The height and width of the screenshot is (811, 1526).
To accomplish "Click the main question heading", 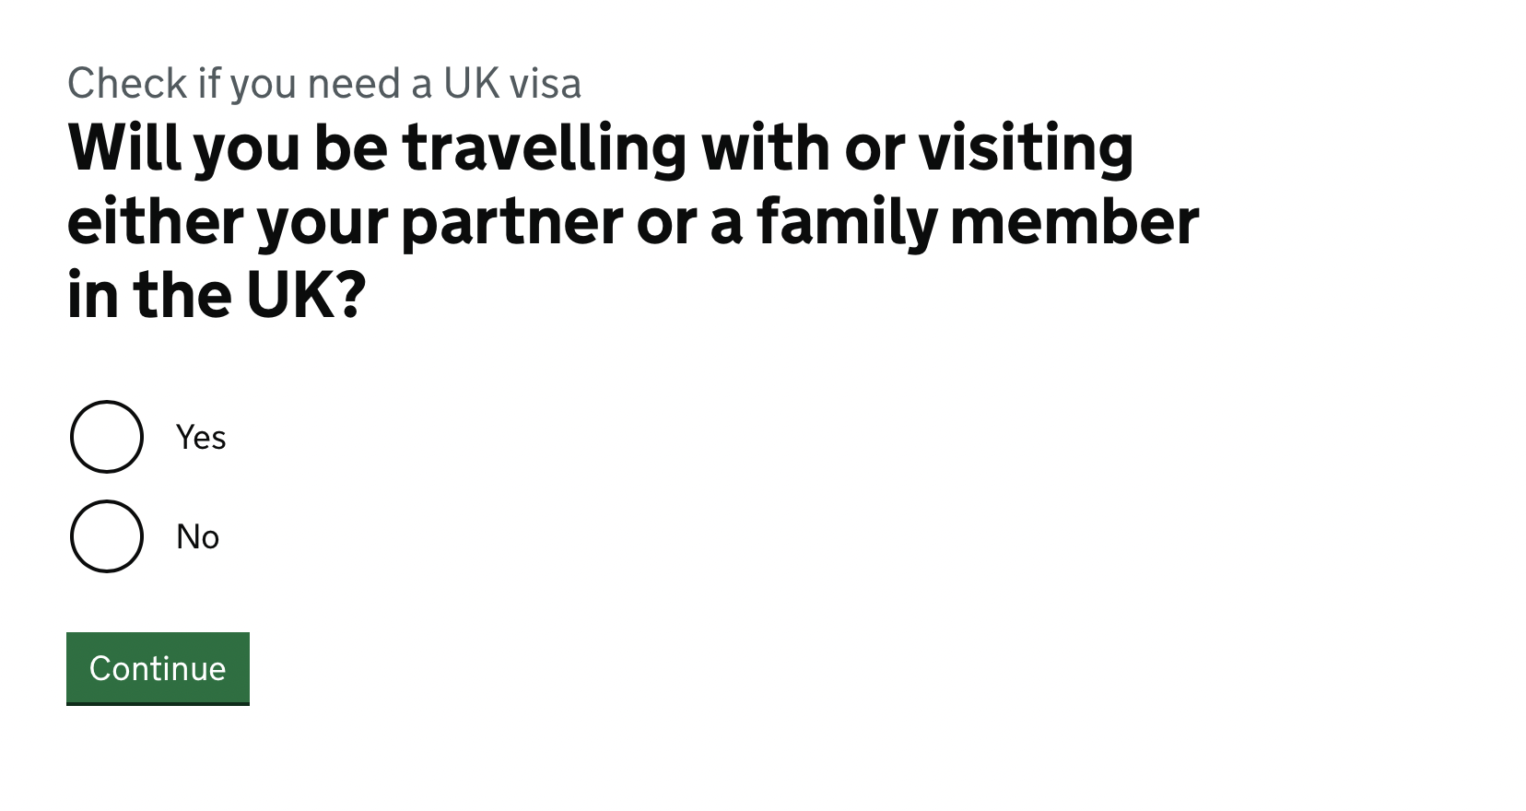I will 633,221.
